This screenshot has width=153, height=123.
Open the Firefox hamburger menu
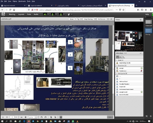click(x=151, y=10)
